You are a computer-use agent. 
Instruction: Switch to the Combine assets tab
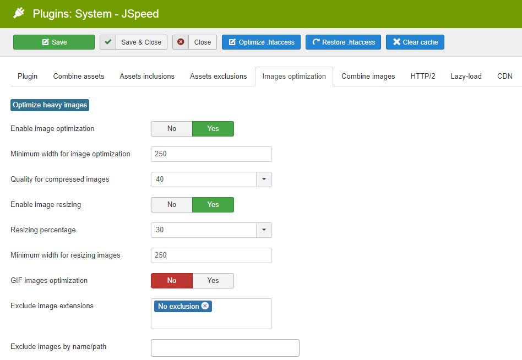tap(79, 77)
